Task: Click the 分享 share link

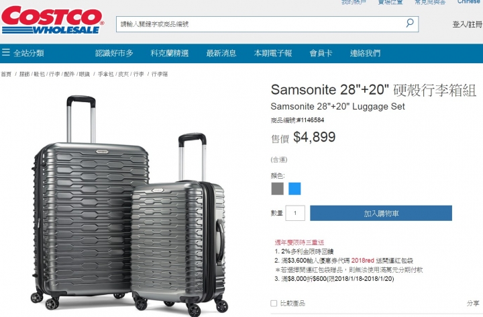Action: (473, 304)
